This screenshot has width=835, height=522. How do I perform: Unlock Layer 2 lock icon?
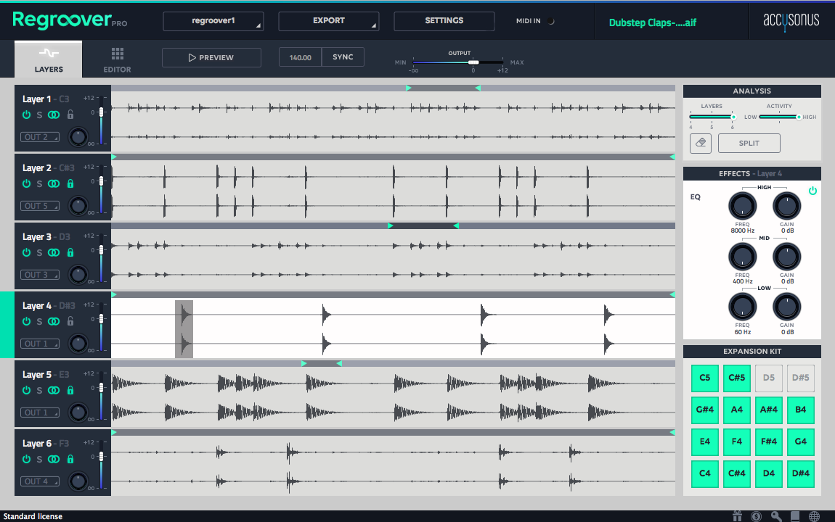(x=70, y=183)
